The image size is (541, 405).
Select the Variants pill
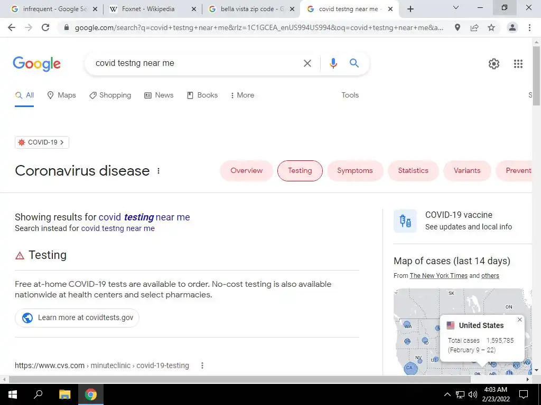(x=467, y=170)
